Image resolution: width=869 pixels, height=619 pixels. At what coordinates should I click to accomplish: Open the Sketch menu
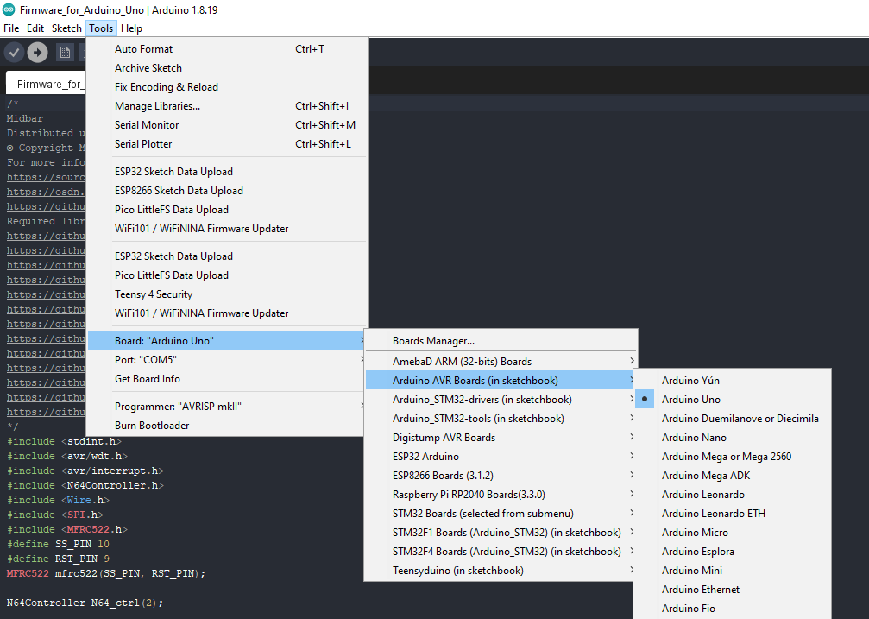point(66,28)
